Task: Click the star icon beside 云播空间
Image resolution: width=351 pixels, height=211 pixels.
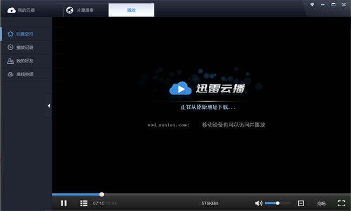Action: point(10,34)
